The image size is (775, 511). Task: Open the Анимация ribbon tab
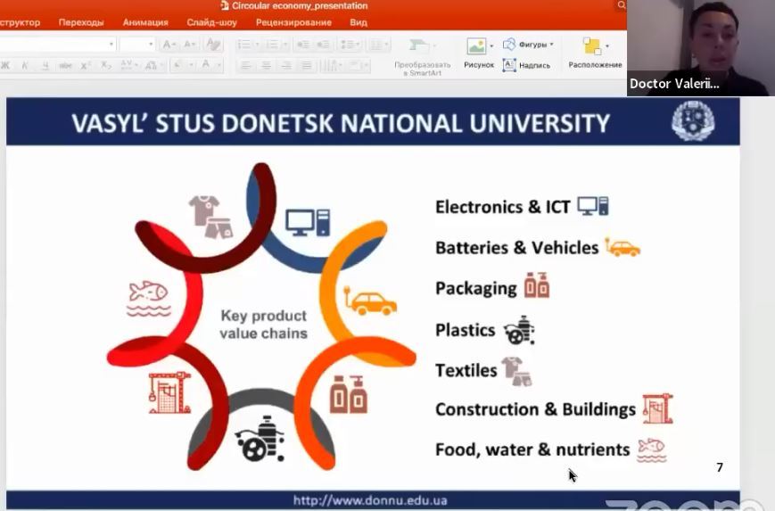point(145,22)
